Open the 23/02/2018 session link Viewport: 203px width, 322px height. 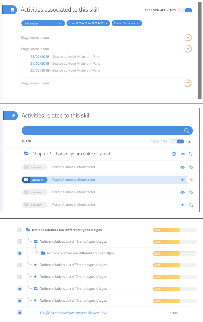pos(39,57)
